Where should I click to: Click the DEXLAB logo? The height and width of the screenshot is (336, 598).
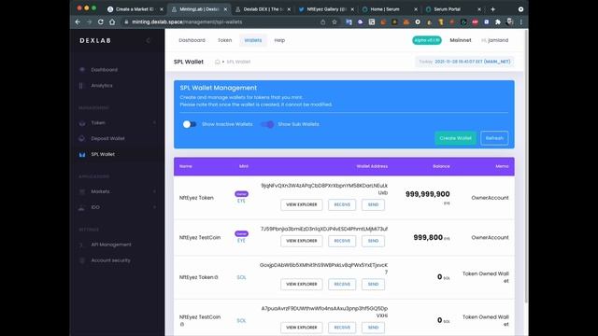(x=95, y=40)
